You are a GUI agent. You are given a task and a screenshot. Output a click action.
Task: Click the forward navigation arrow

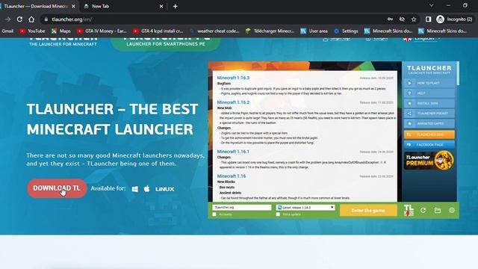tap(8, 19)
